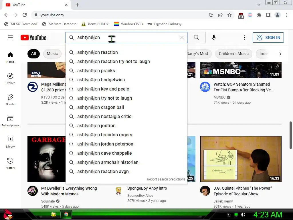Open the MSNBC GOP Senators video thumbnail

click(241, 70)
